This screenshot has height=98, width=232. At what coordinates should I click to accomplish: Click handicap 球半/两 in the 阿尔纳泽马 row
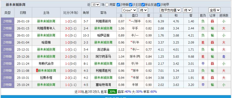pyautogui.click(x=135, y=57)
